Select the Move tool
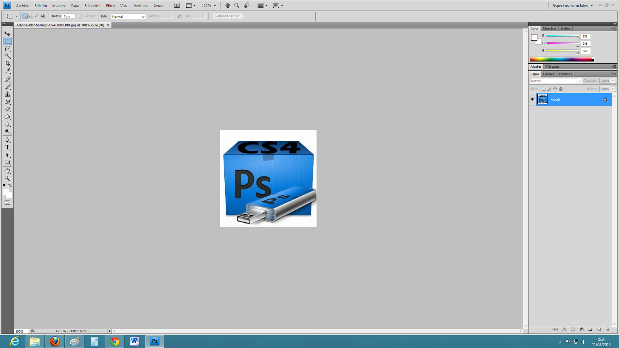 [7, 34]
